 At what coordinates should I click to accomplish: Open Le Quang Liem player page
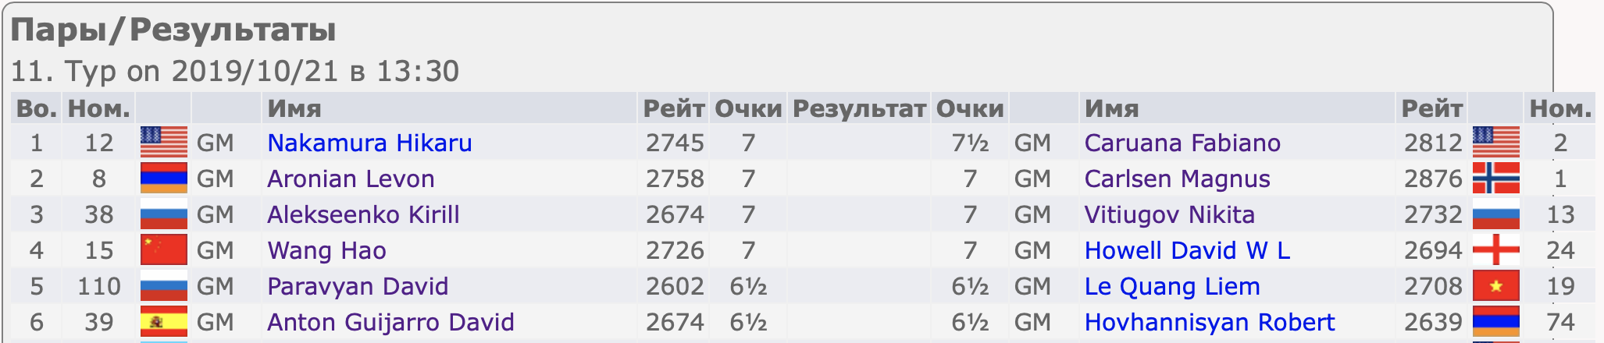pos(1172,286)
